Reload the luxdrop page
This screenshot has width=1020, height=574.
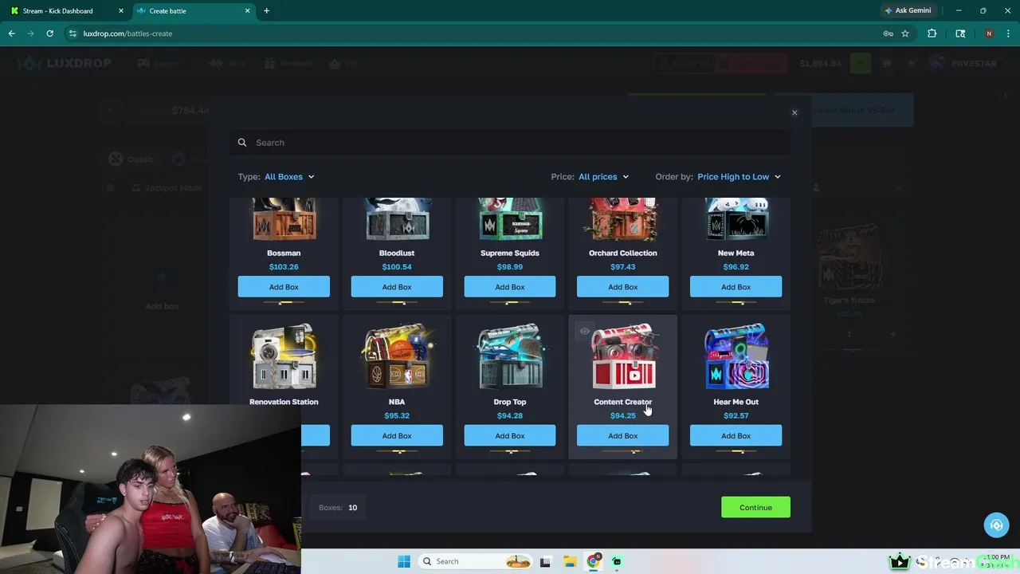50,33
